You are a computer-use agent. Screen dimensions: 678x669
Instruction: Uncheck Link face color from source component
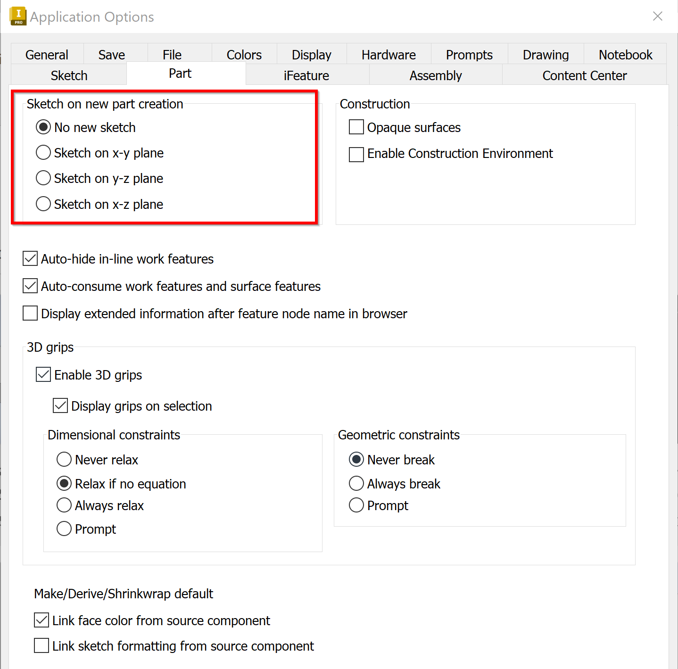click(41, 620)
